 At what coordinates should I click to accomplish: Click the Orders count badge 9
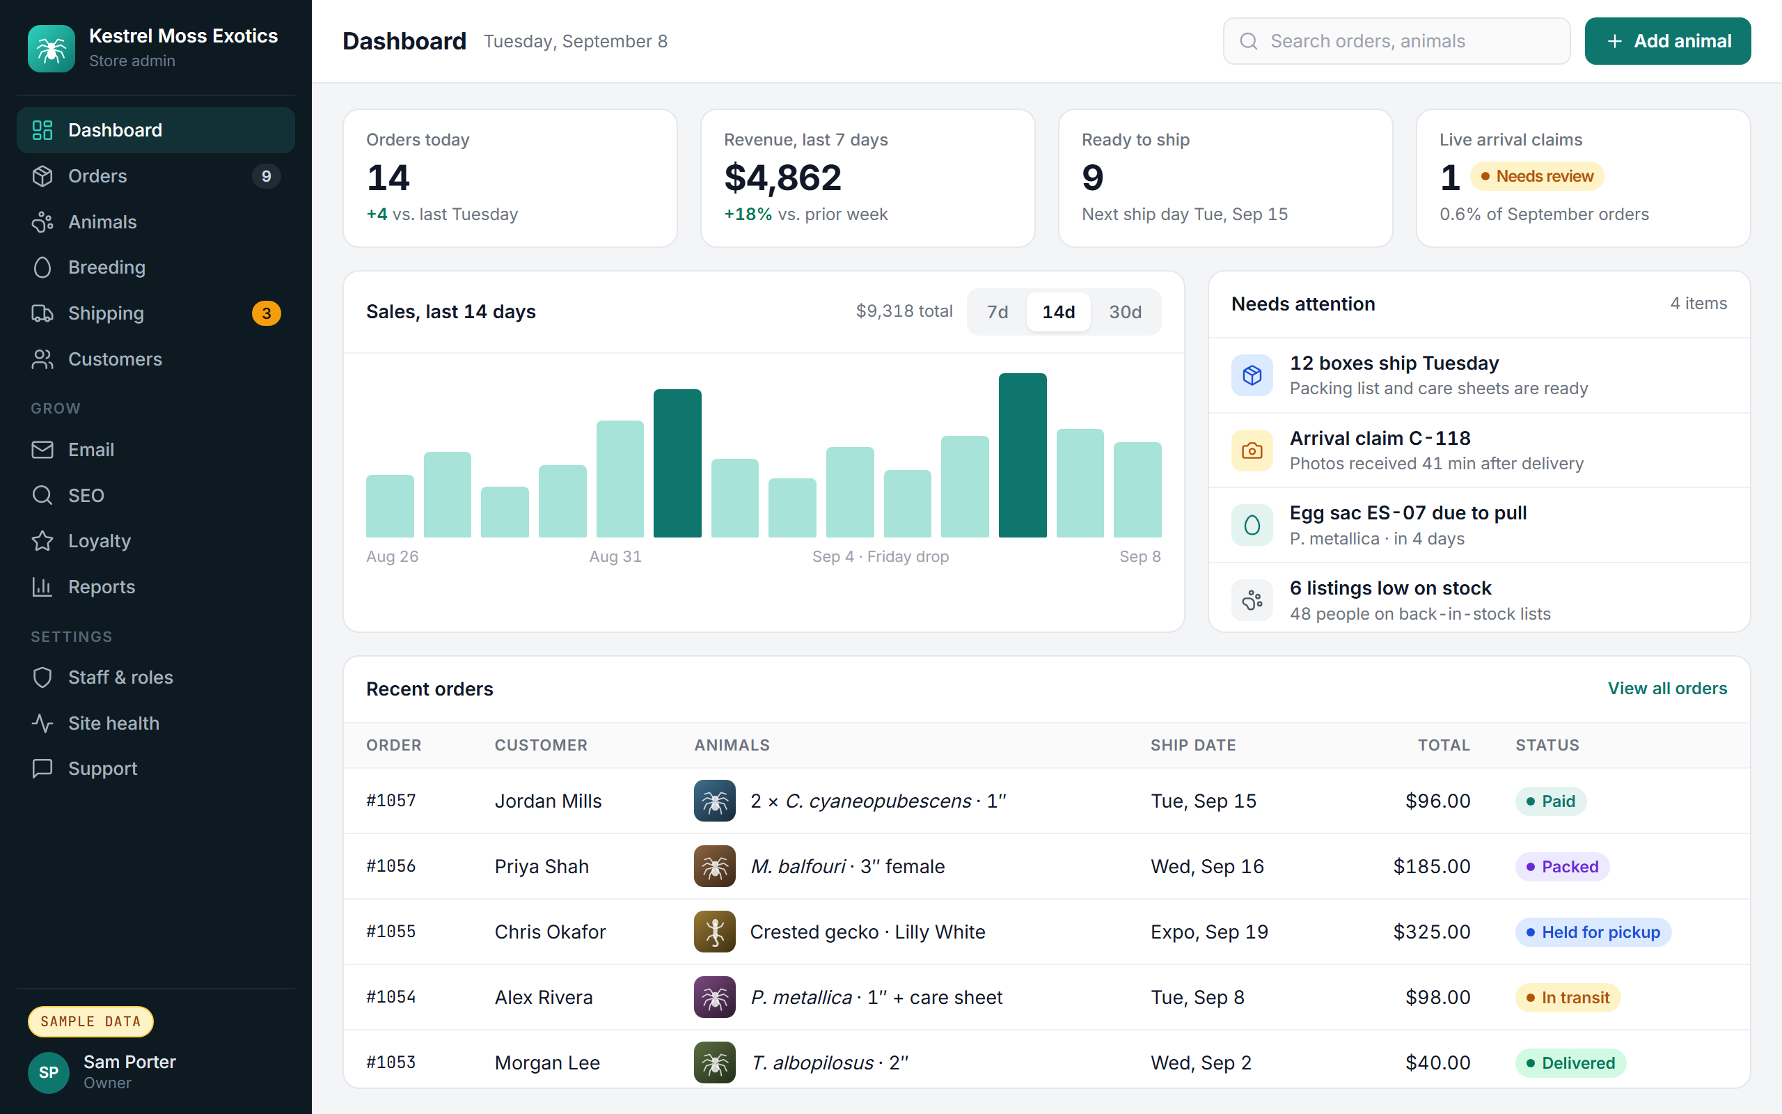point(266,176)
